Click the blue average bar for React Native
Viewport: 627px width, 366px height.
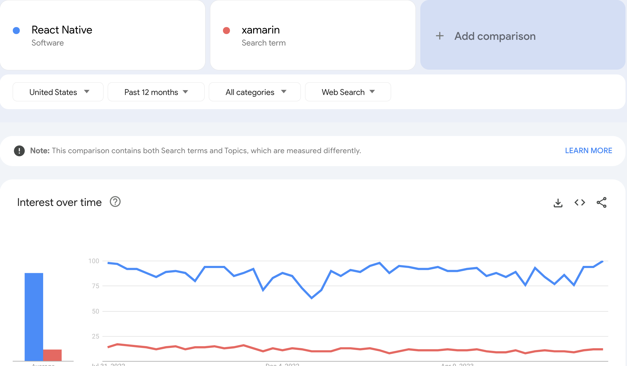coord(34,317)
